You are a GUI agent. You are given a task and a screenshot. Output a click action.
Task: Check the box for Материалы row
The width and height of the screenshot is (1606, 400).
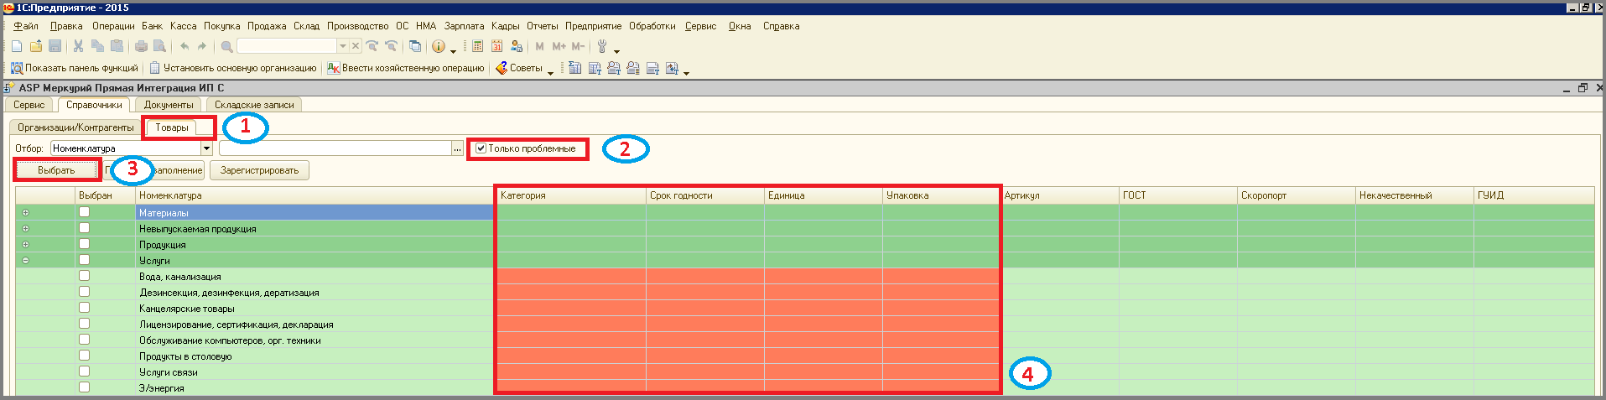pyautogui.click(x=84, y=212)
